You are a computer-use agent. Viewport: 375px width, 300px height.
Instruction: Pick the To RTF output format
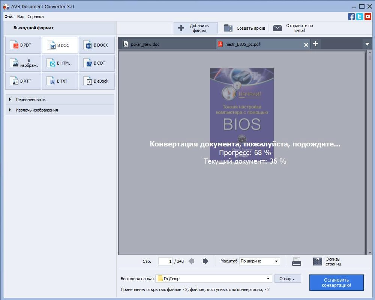23,81
